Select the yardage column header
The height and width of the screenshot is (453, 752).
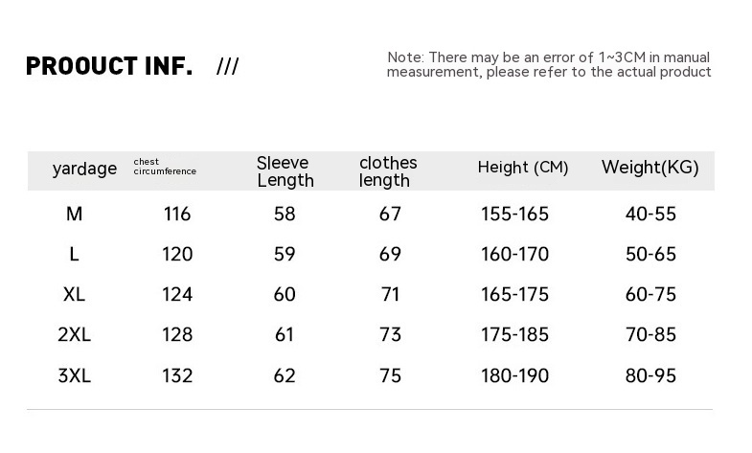click(x=84, y=170)
